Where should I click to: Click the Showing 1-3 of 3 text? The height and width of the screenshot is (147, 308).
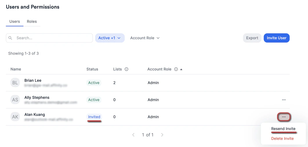pos(23,53)
